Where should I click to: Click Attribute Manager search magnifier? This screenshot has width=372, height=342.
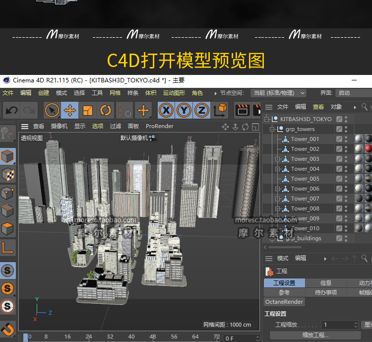pos(364,258)
